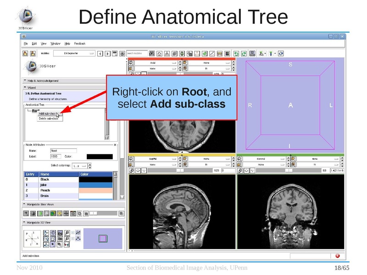Select the Undo icon on the toolbar

(236, 54)
